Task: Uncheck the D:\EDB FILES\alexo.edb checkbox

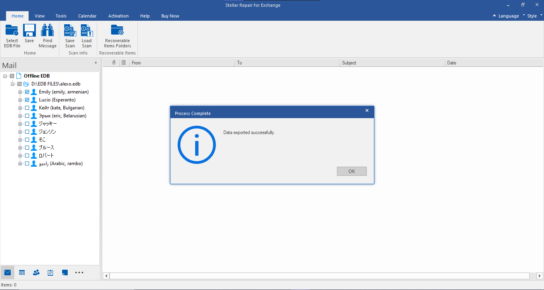Action: [x=20, y=84]
